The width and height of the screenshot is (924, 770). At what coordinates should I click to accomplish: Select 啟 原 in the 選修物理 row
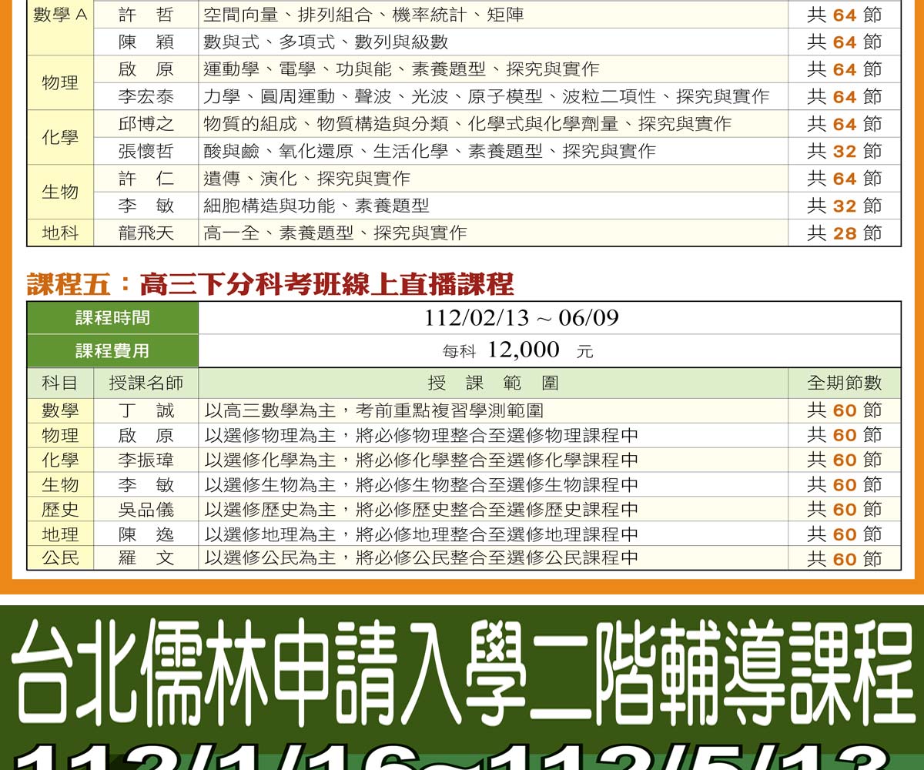(x=146, y=435)
